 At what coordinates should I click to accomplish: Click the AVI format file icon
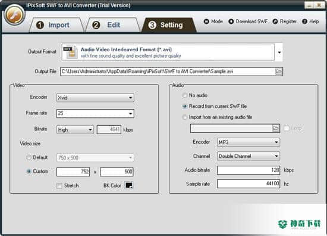(70, 52)
